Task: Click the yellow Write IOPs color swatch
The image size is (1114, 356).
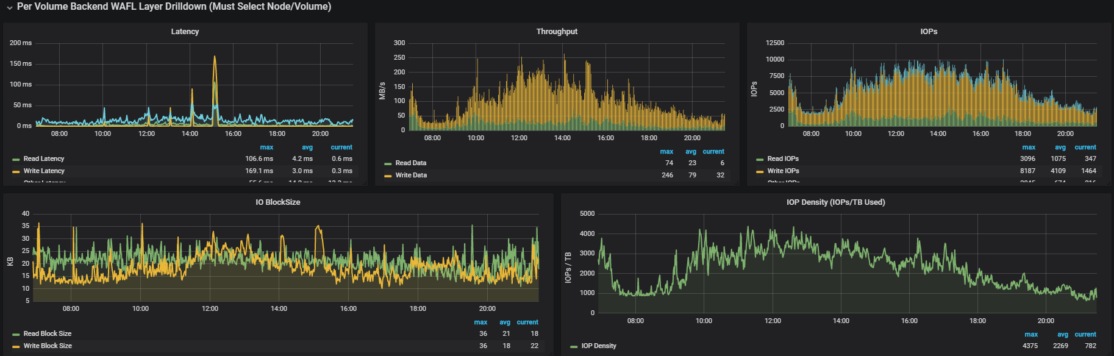Action: 760,172
